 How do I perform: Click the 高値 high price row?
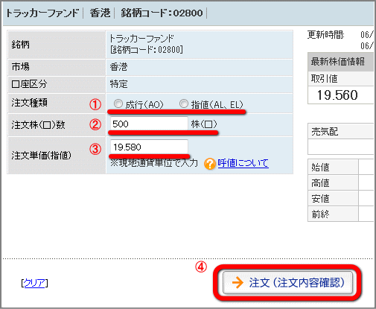pos(340,182)
